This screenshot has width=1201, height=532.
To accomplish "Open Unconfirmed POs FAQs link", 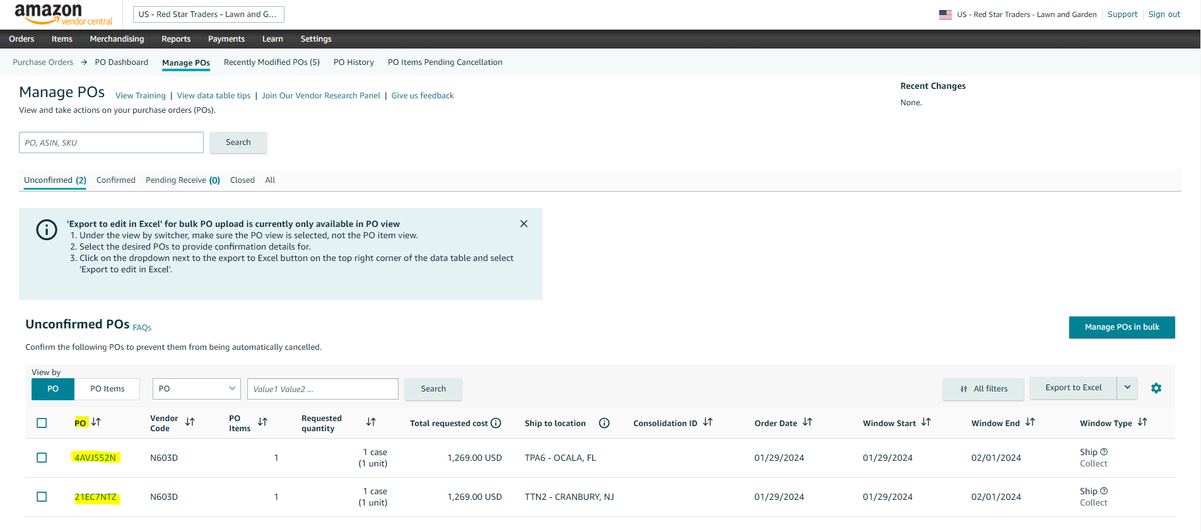I will tap(142, 328).
